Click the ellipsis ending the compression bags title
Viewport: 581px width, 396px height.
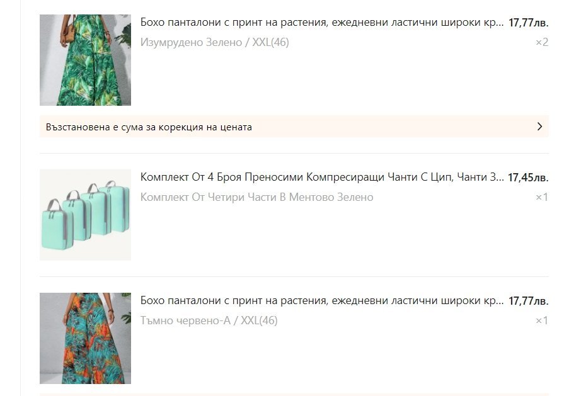pos(500,180)
